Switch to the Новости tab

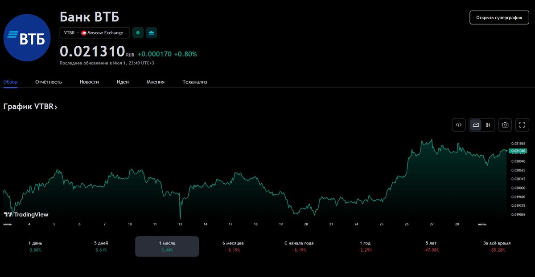coord(89,82)
